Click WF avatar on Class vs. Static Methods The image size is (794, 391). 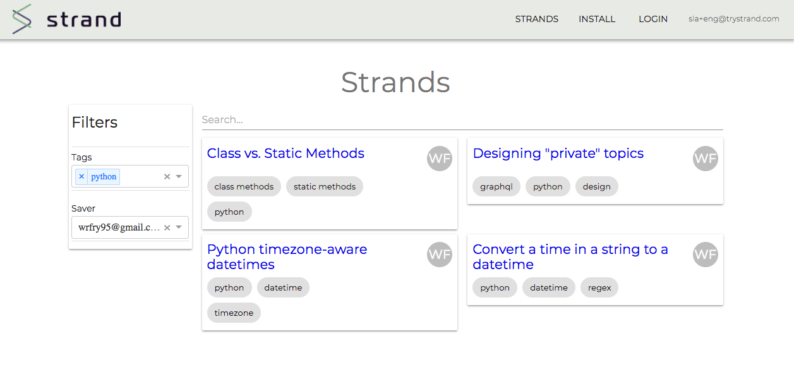click(x=440, y=159)
